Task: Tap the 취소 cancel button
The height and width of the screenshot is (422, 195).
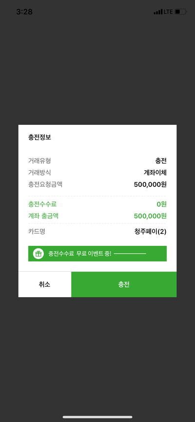Action: 45,284
